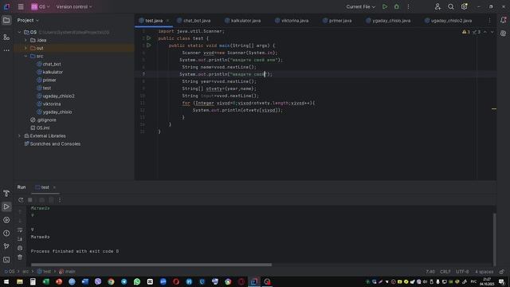Screen dimensions: 510x287
Task: Open the Structure tool window icon
Action: click(6, 37)
